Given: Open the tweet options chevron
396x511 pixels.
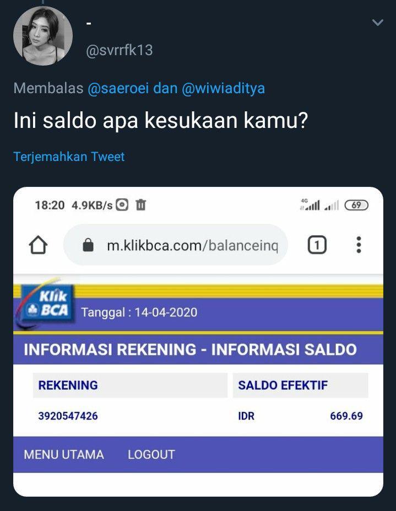Looking at the screenshot, I should [x=377, y=23].
